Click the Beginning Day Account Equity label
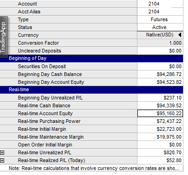 coord(51,82)
